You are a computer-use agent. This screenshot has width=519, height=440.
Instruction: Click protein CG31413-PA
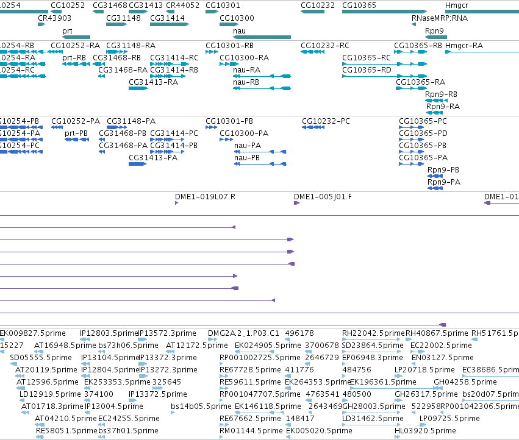137,164
